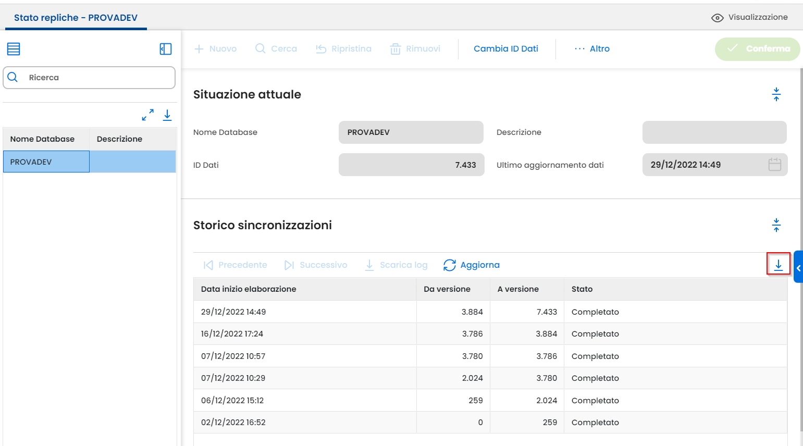Open calendar picker for Ultimo aggiornamento dati

point(774,165)
